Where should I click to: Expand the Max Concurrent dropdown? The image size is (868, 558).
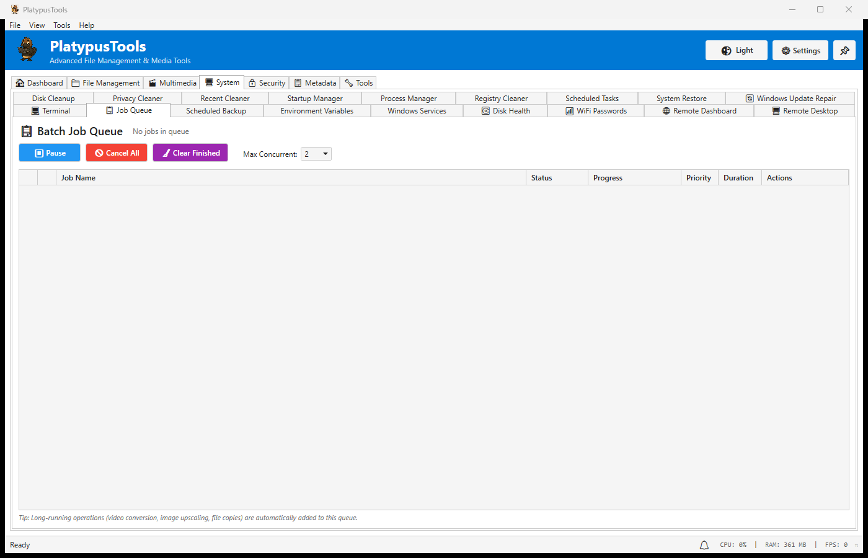[x=316, y=154]
